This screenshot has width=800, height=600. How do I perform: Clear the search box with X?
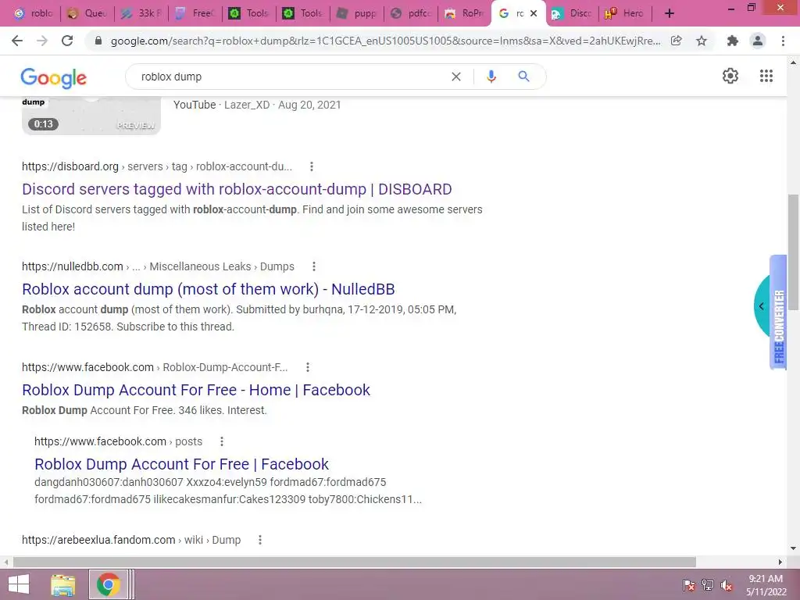point(456,77)
